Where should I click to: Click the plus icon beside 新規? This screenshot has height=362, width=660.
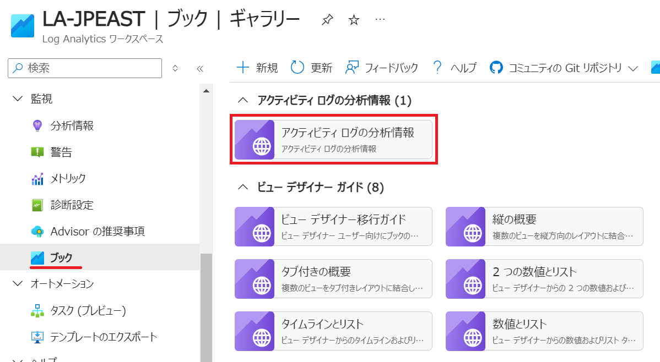(243, 67)
